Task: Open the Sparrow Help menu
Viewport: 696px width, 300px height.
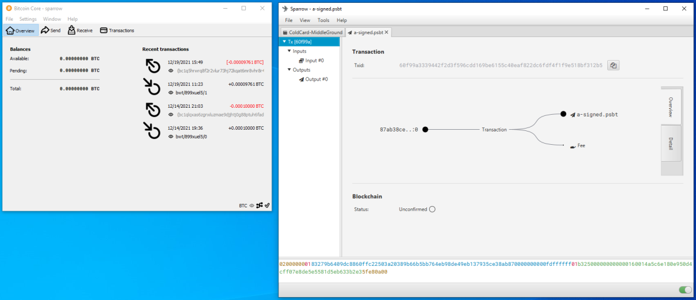Action: point(342,20)
